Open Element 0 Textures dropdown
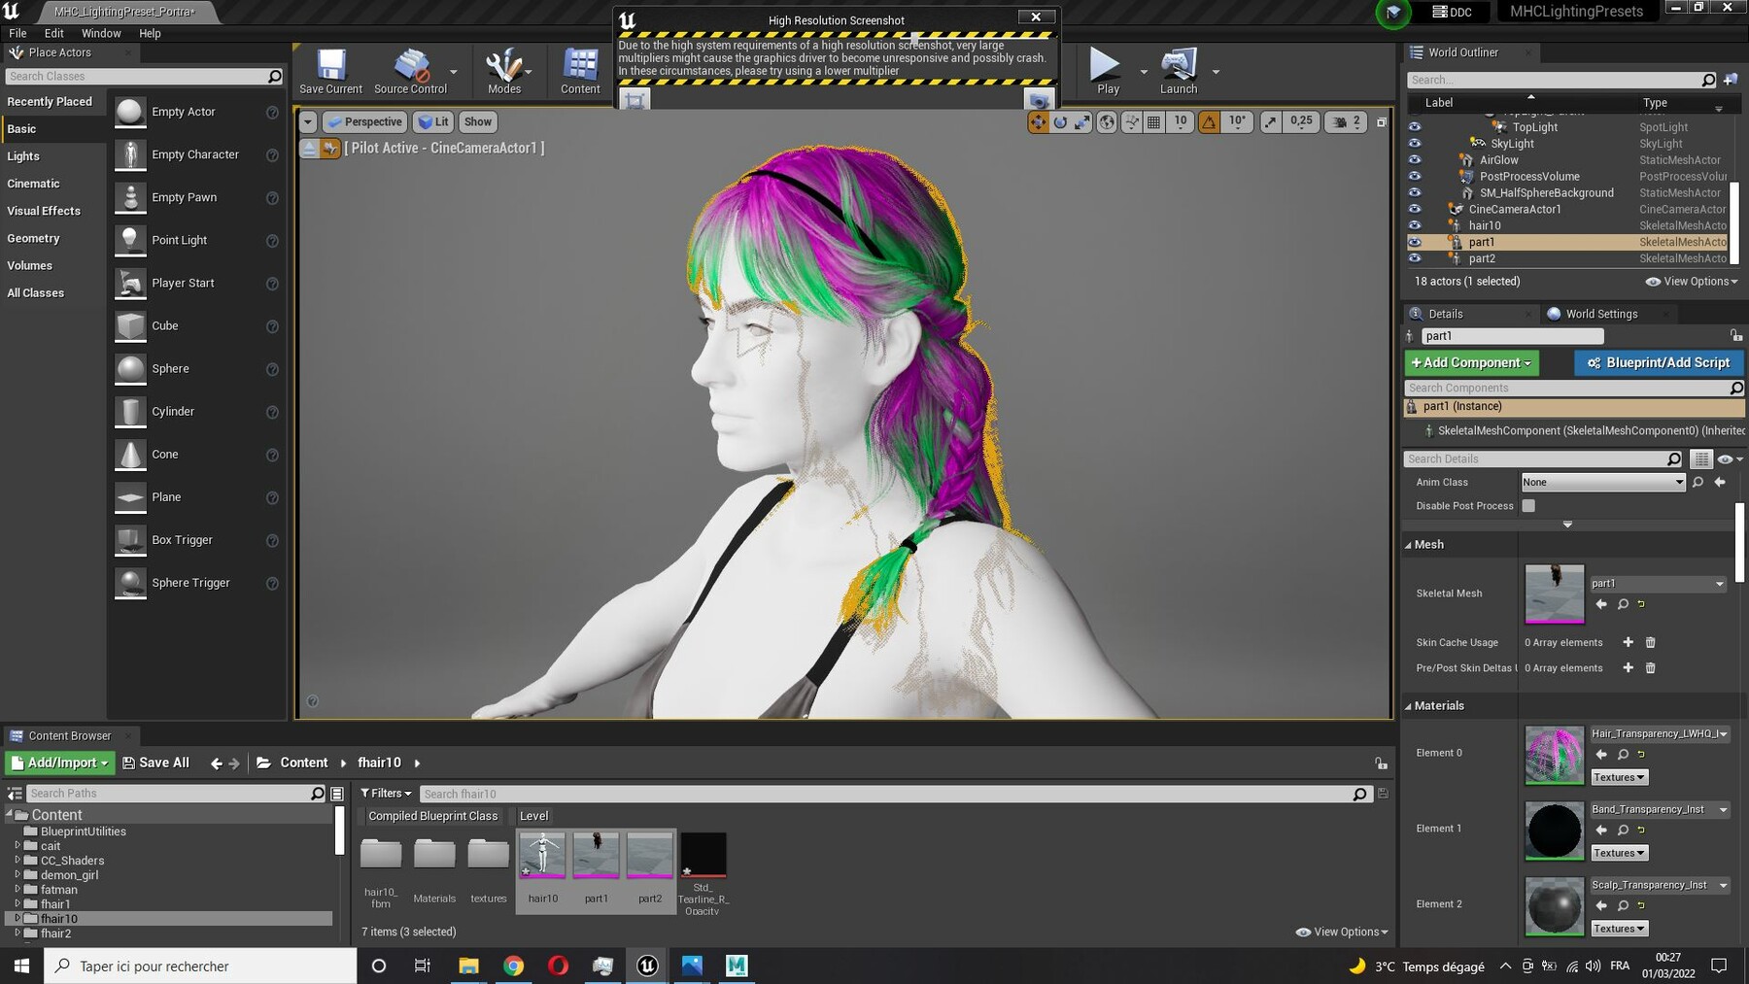The width and height of the screenshot is (1749, 984). click(1619, 777)
